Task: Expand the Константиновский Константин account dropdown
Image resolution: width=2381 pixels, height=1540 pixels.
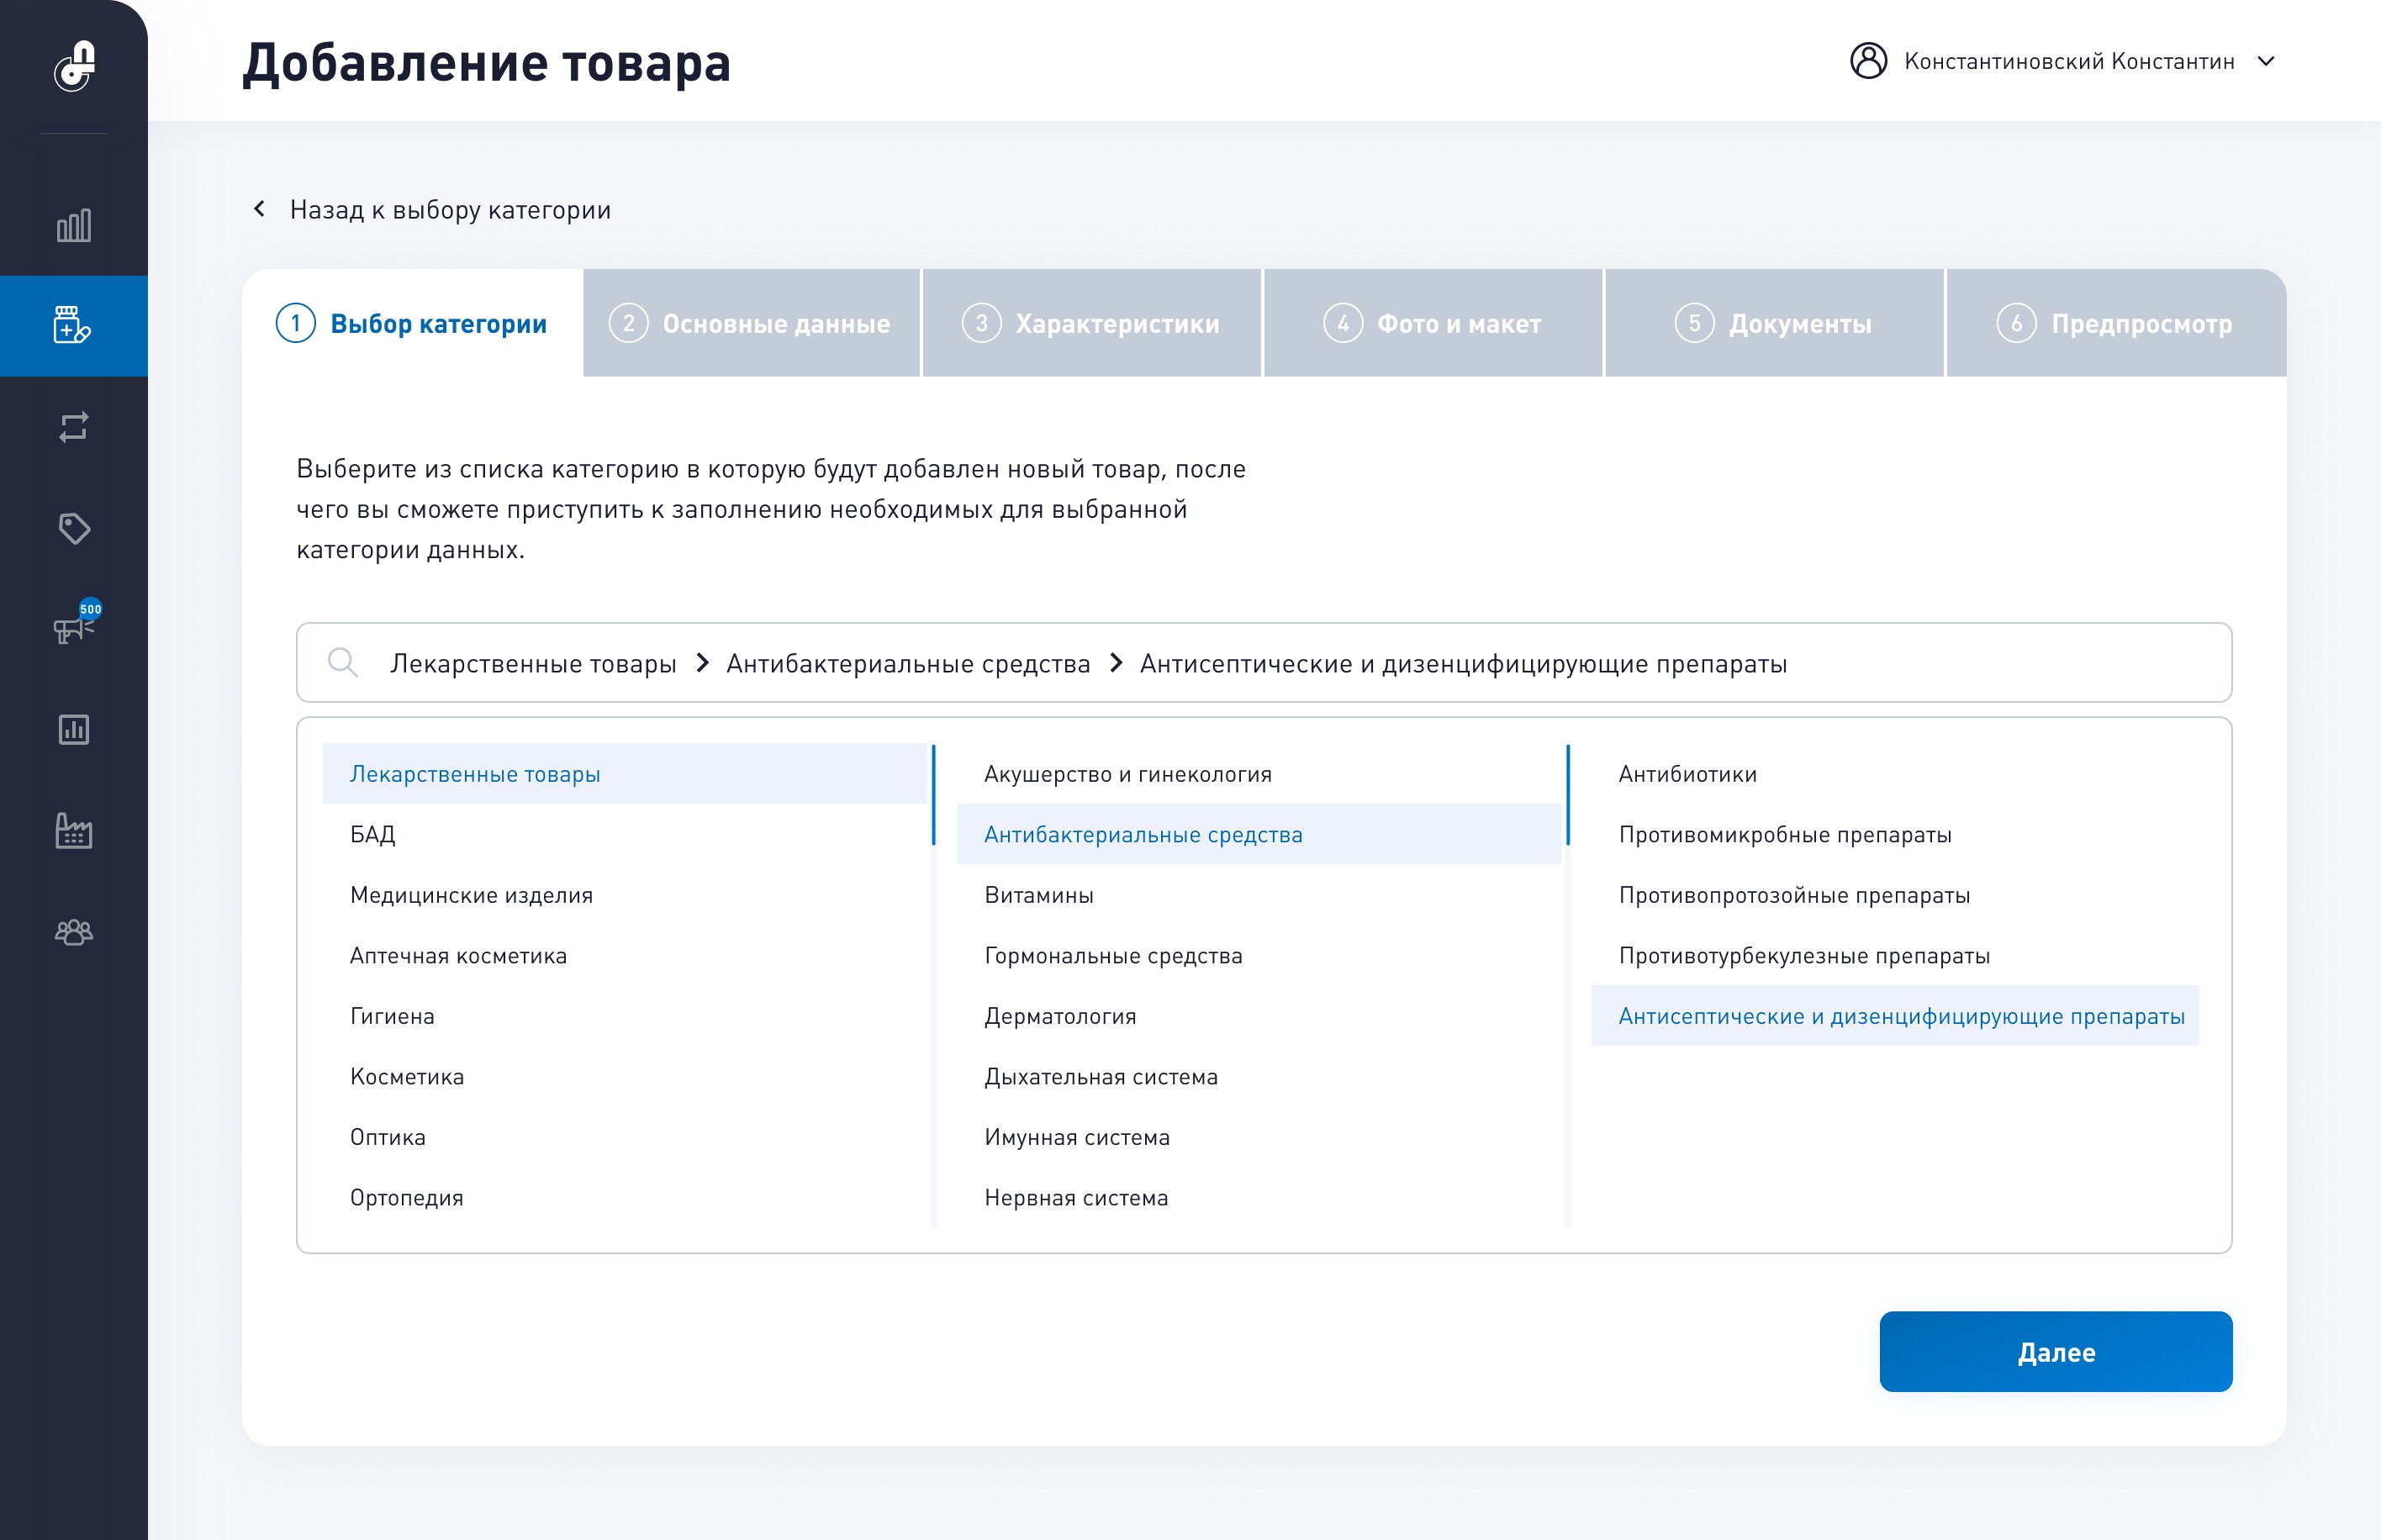Action: click(2266, 61)
